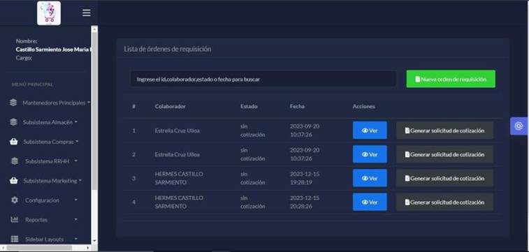Viewport: 529px width, 252px height.
Task: Click sin cotización status in row 4
Action: click(253, 202)
